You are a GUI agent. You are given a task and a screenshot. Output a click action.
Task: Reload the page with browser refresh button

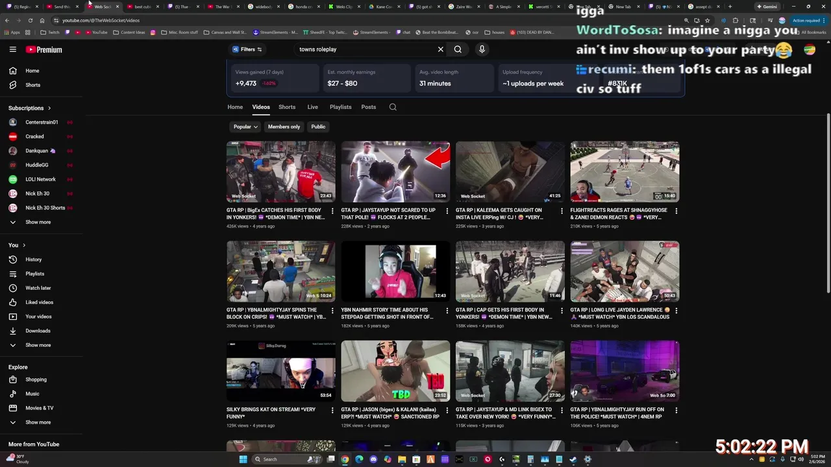click(x=30, y=20)
